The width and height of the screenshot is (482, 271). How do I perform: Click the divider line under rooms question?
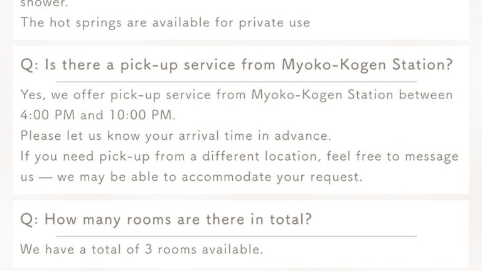pos(237,236)
